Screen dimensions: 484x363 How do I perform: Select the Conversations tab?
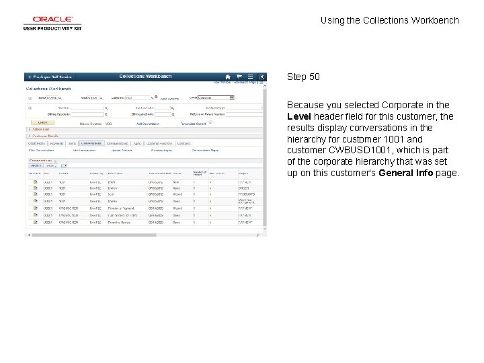(91, 144)
